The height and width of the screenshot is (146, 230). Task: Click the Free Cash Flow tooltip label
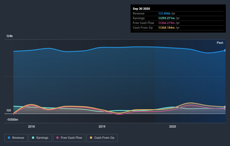(x=143, y=23)
